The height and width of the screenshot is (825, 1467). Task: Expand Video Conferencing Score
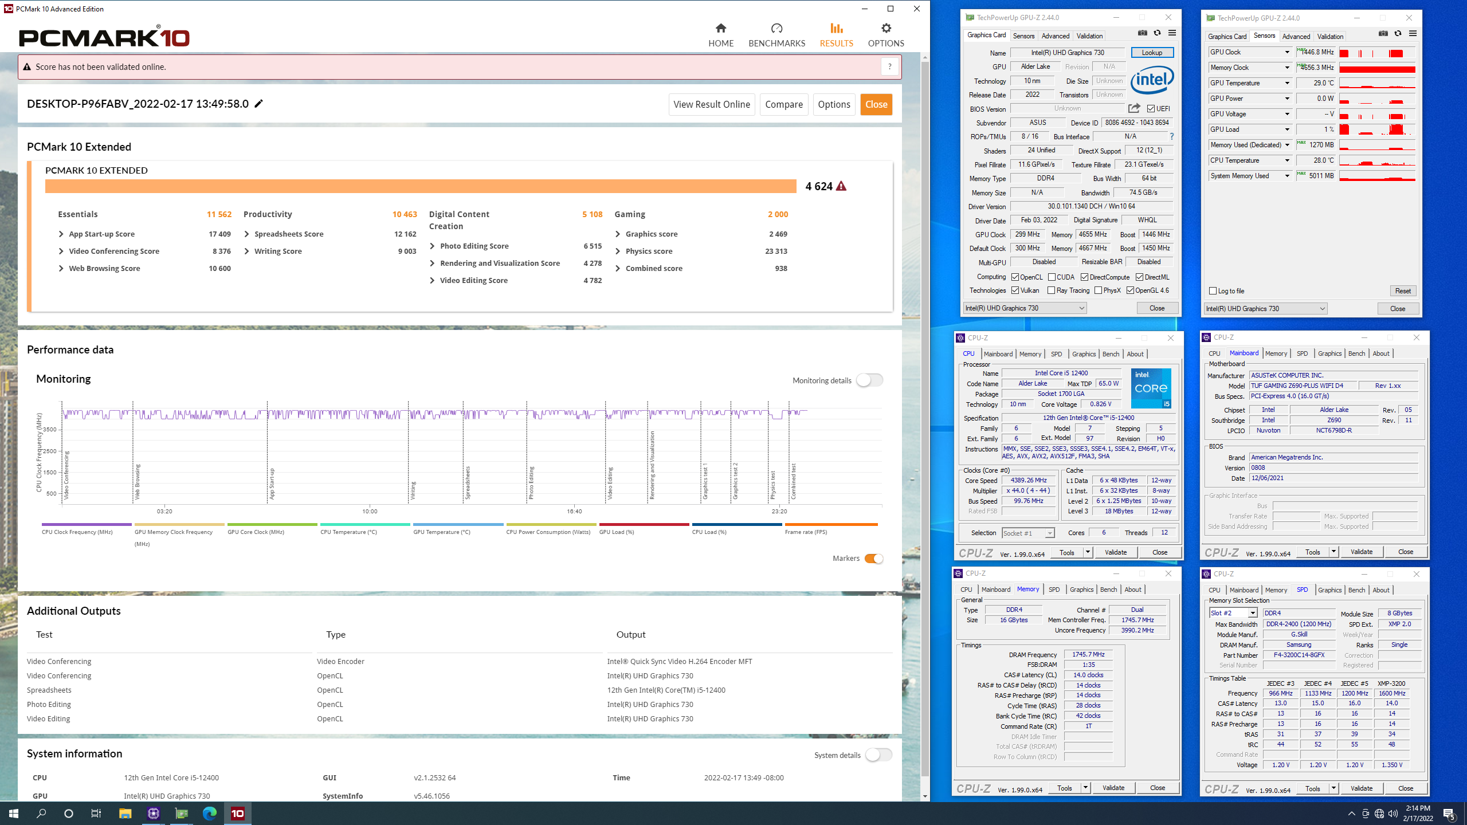(x=61, y=251)
